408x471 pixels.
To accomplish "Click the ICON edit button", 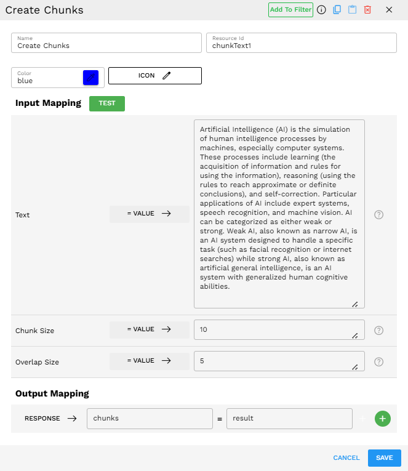I will tap(155, 76).
